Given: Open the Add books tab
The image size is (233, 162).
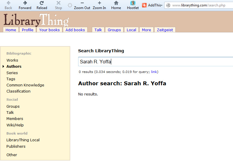Looking at the screenshot, I should 75,30.
